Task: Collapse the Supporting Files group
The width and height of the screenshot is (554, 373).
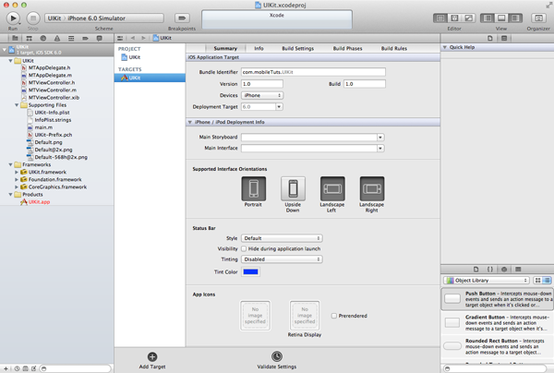Action: click(x=17, y=105)
